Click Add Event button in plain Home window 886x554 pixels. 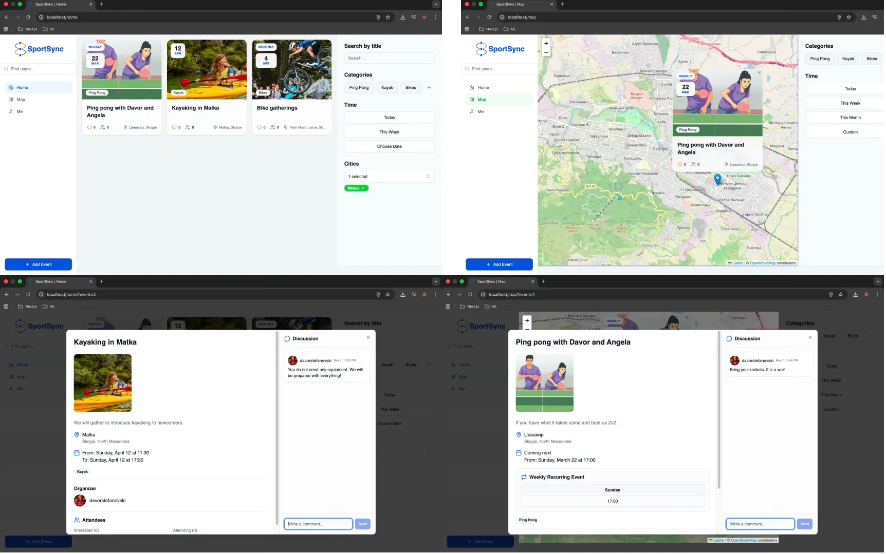click(39, 265)
